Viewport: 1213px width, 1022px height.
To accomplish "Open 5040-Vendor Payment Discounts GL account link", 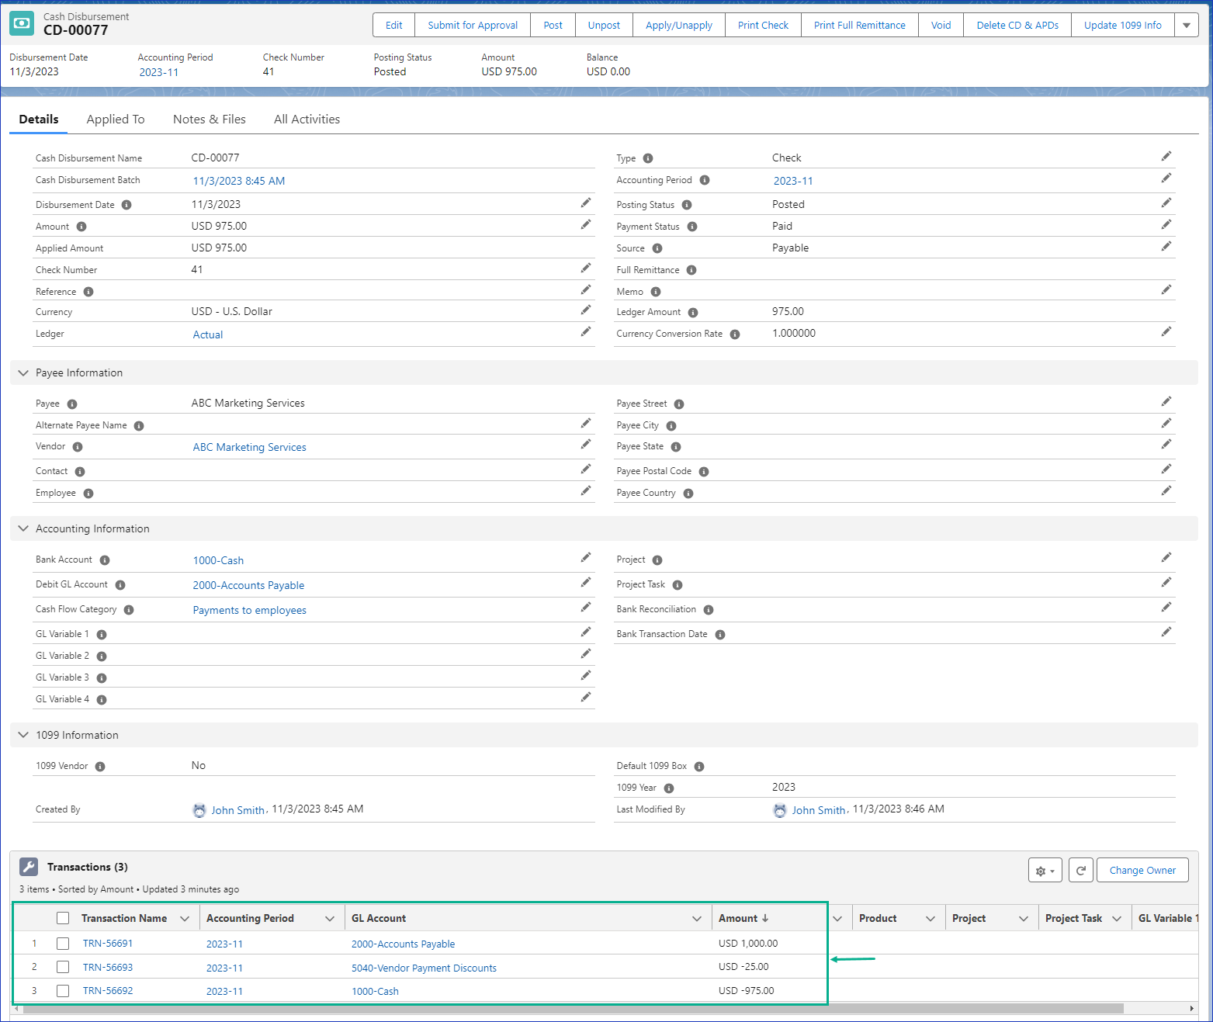I will pyautogui.click(x=424, y=968).
